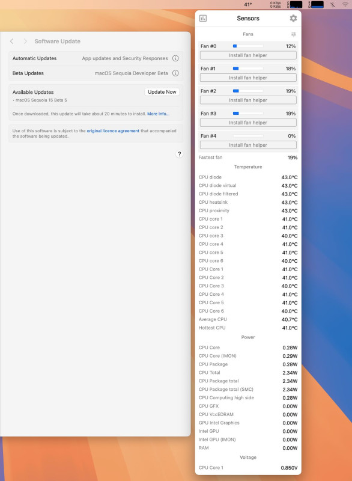Install fan helper for Fan #1
Viewport: 352px width, 481px height.
pyautogui.click(x=248, y=78)
